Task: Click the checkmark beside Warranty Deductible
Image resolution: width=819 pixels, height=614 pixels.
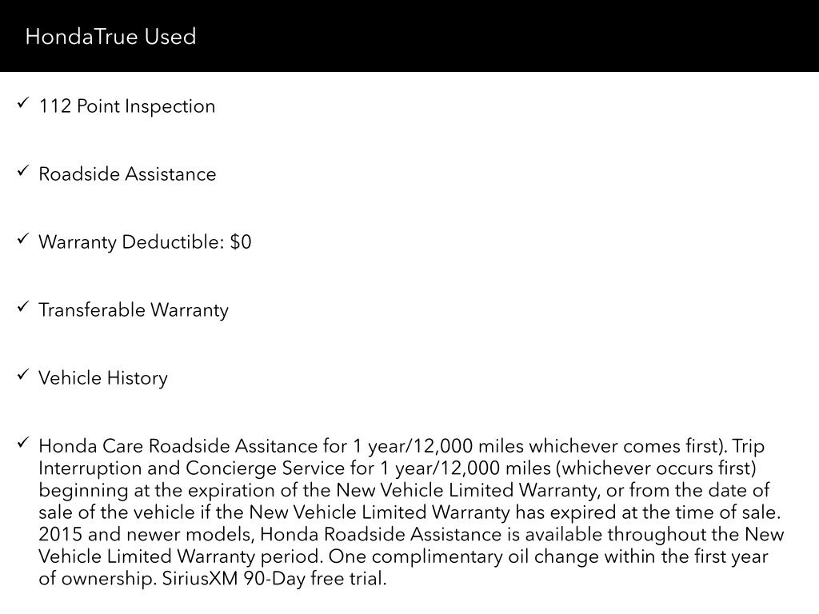Action: 22,240
